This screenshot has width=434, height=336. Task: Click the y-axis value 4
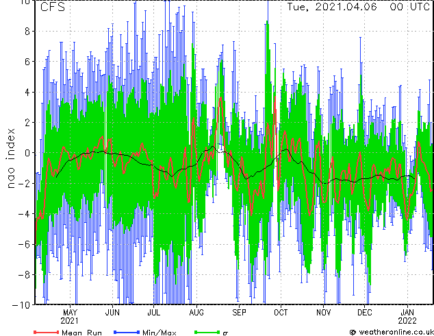27,92
